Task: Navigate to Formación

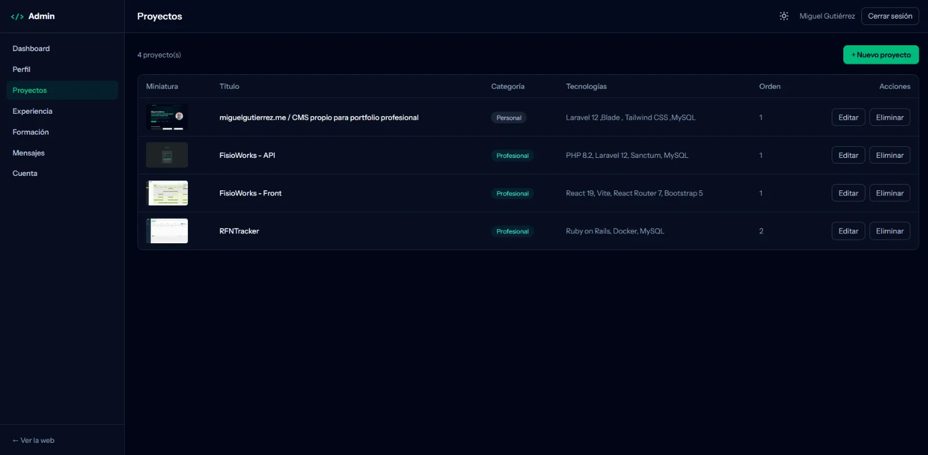Action: 62,132
